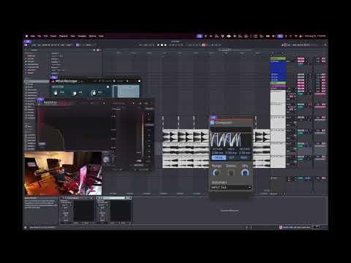Image resolution: width=351 pixels, height=263 pixels.
Task: Open the Apple menu
Action: click(26, 36)
